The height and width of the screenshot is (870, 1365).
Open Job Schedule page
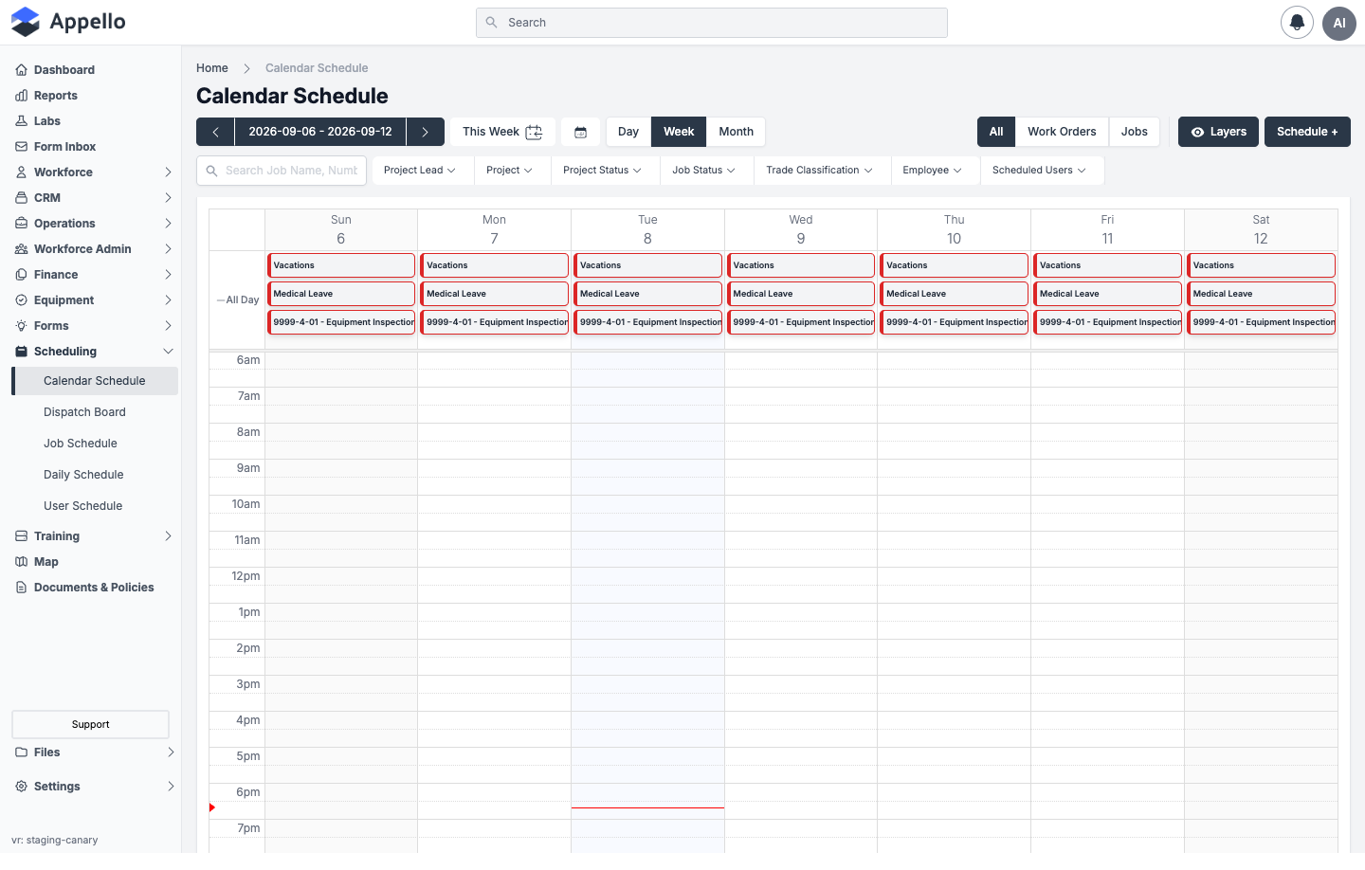pos(81,444)
